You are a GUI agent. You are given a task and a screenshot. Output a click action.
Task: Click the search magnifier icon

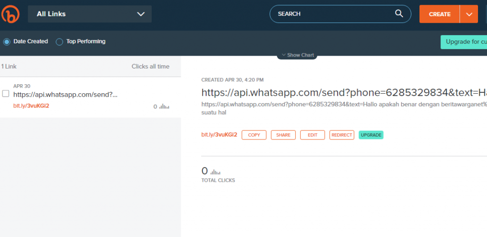[399, 14]
